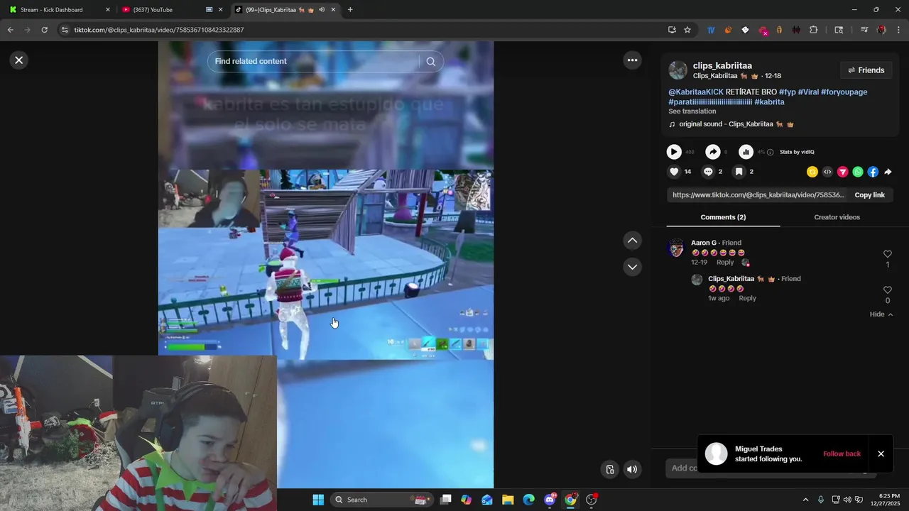
Task: Click the yellow repost icon
Action: (812, 172)
